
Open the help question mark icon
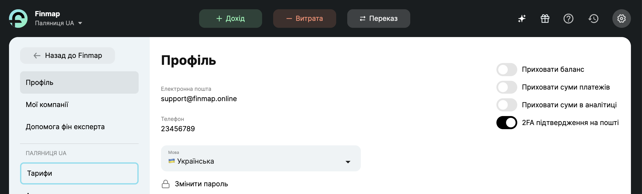pos(568,19)
